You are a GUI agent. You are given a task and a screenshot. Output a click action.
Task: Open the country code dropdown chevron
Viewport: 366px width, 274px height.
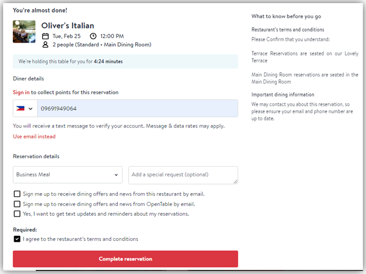(x=30, y=108)
